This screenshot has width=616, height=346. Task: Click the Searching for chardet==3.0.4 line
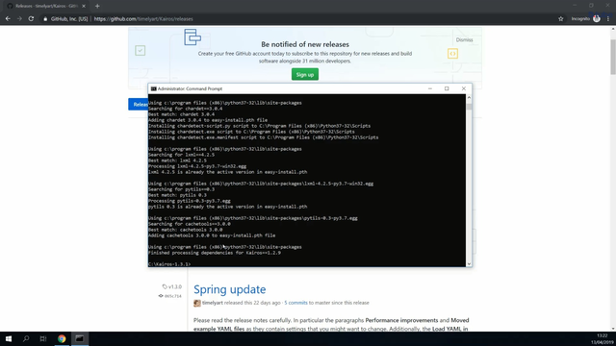pyautogui.click(x=186, y=109)
